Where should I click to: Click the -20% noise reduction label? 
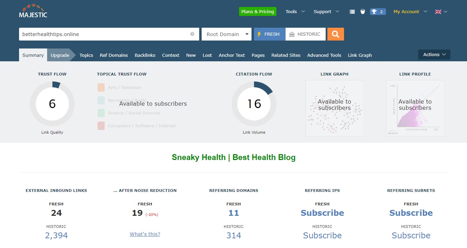click(152, 215)
